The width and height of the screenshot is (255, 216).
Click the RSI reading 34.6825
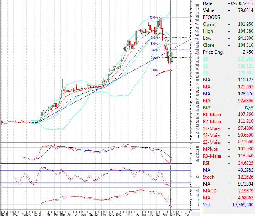244,163
